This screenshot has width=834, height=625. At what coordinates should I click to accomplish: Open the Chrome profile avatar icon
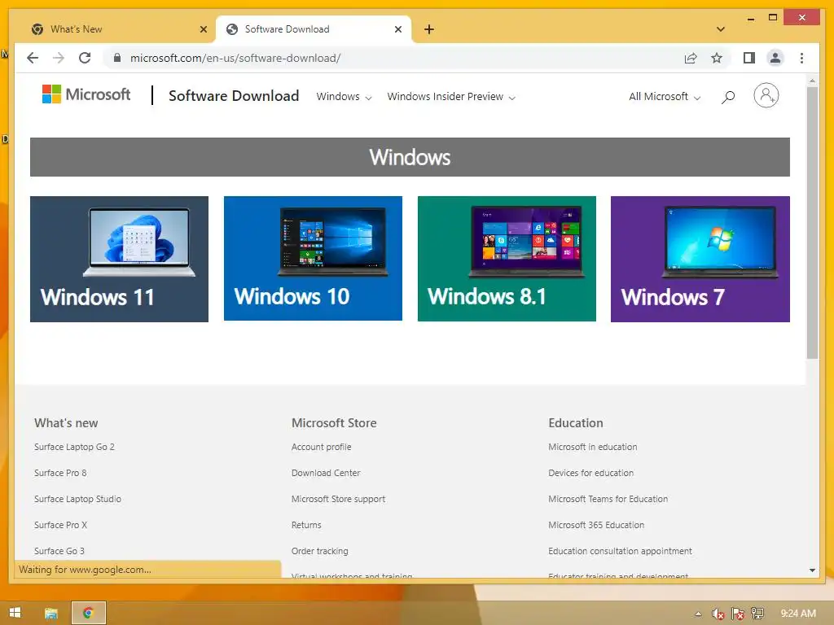775,58
